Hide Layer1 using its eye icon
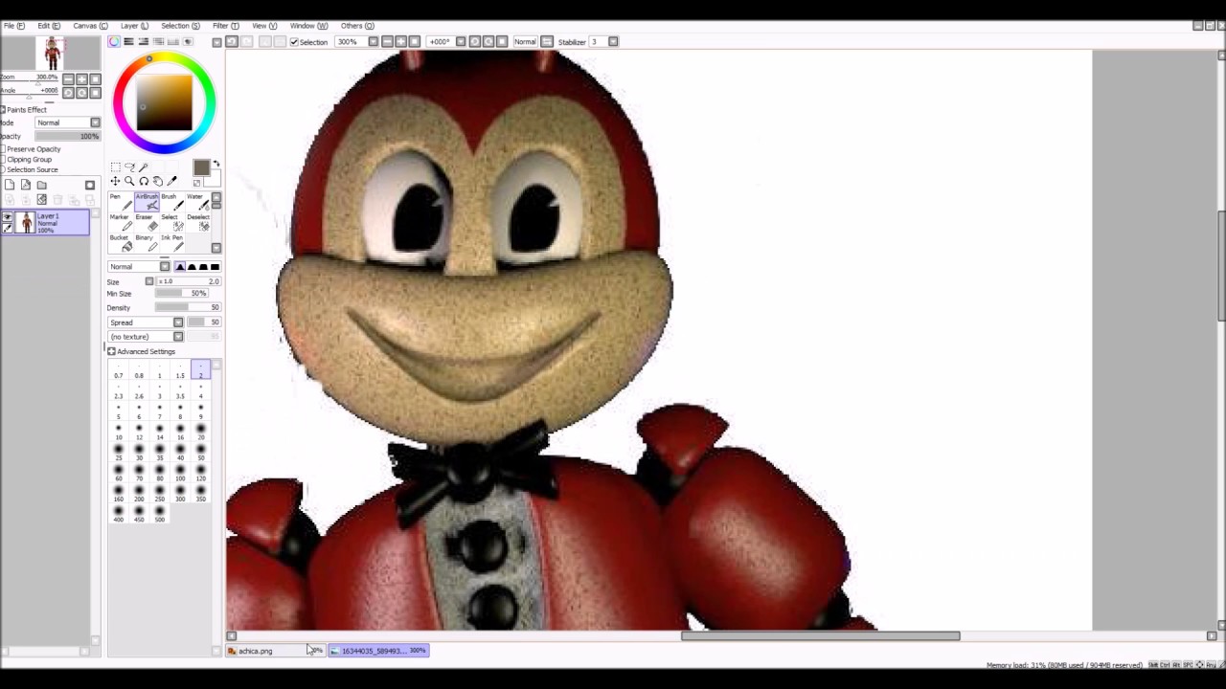1226x689 pixels. tap(8, 217)
